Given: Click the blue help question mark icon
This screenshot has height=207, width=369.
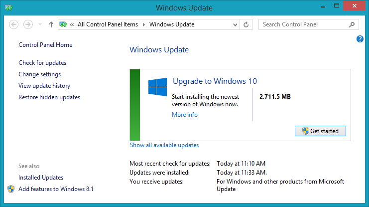Looking at the screenshot, I should (x=360, y=39).
